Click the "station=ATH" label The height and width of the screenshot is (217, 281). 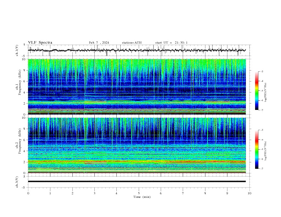click(x=132, y=43)
